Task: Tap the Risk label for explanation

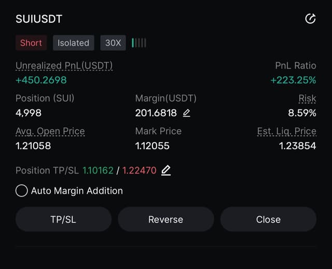Action: pyautogui.click(x=307, y=98)
